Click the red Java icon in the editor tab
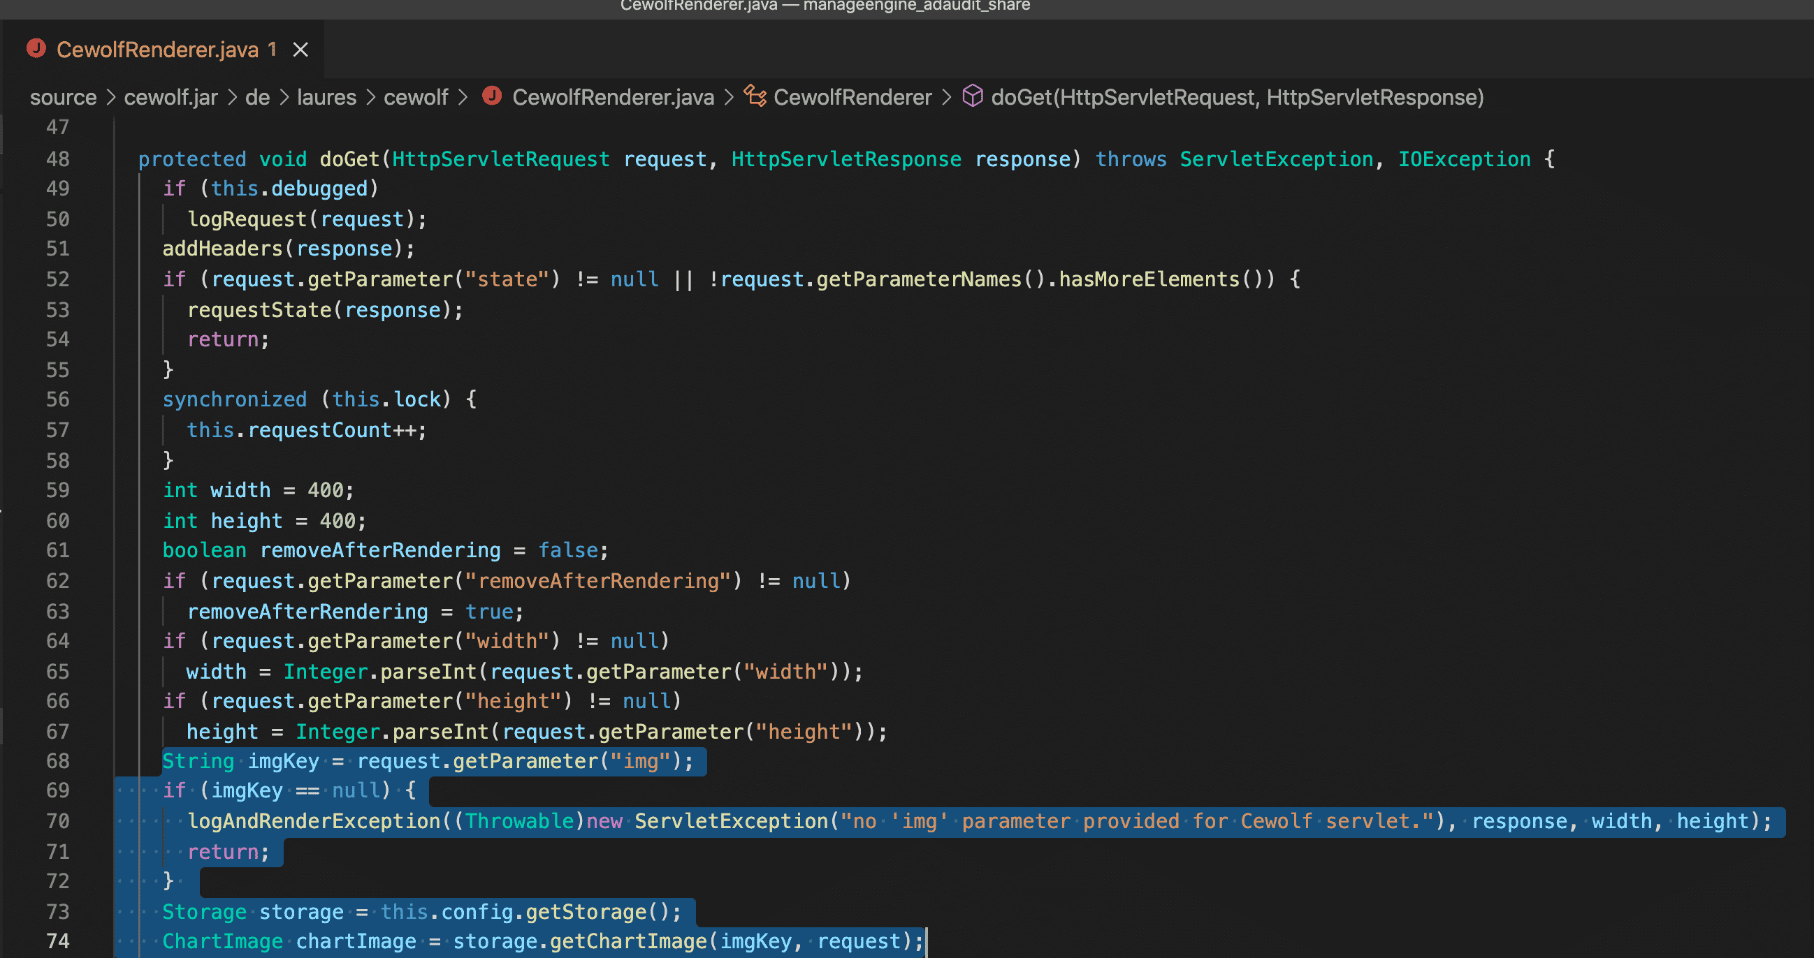The height and width of the screenshot is (958, 1814). click(x=36, y=49)
